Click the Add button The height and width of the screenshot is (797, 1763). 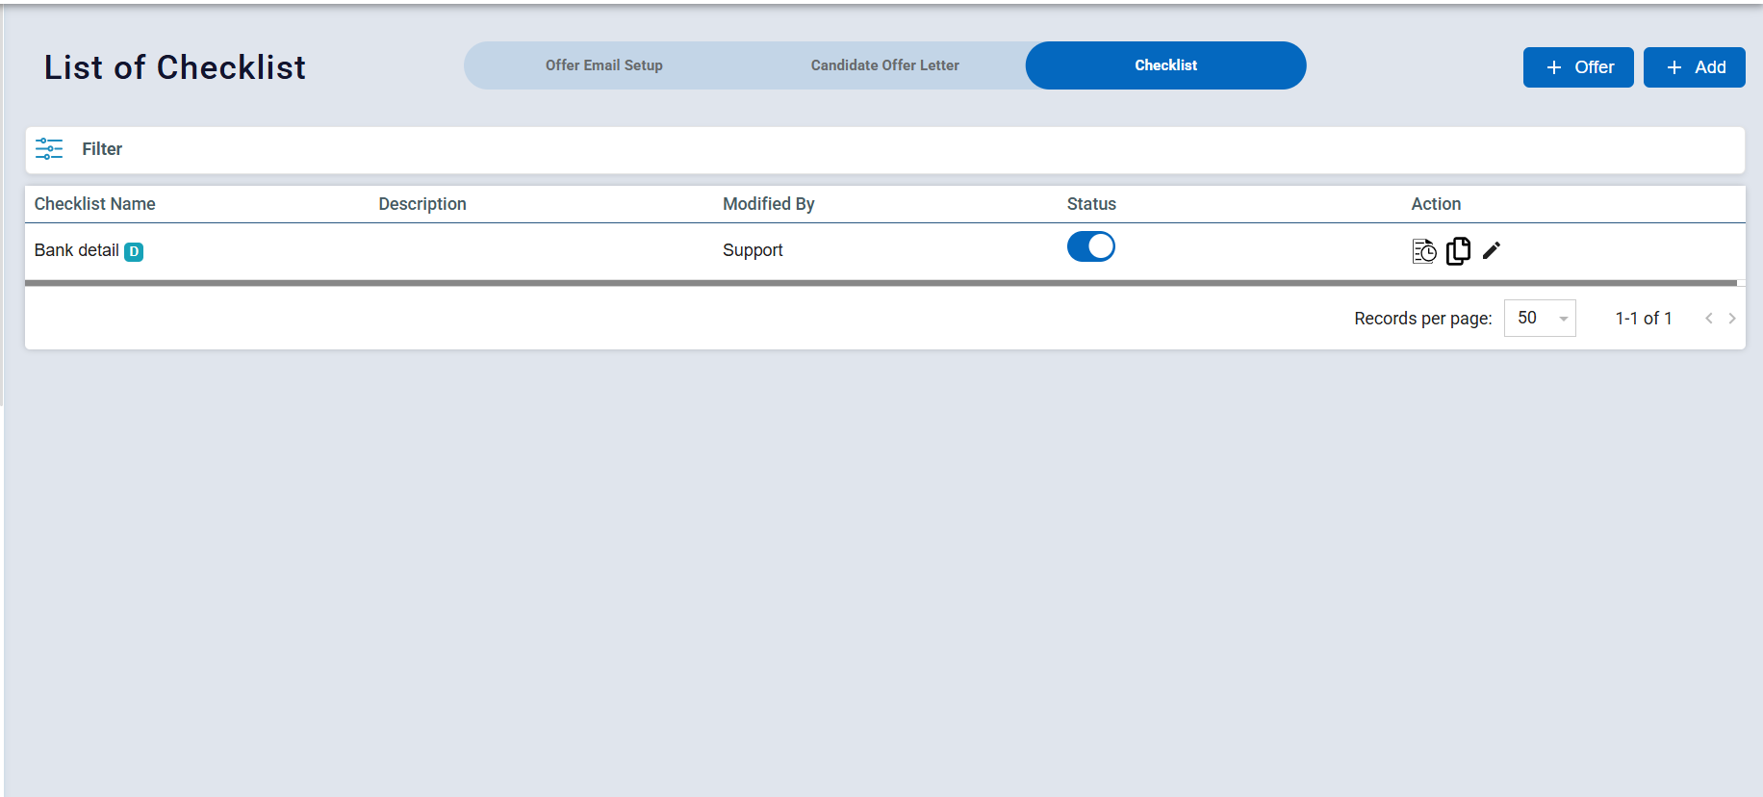click(1694, 67)
